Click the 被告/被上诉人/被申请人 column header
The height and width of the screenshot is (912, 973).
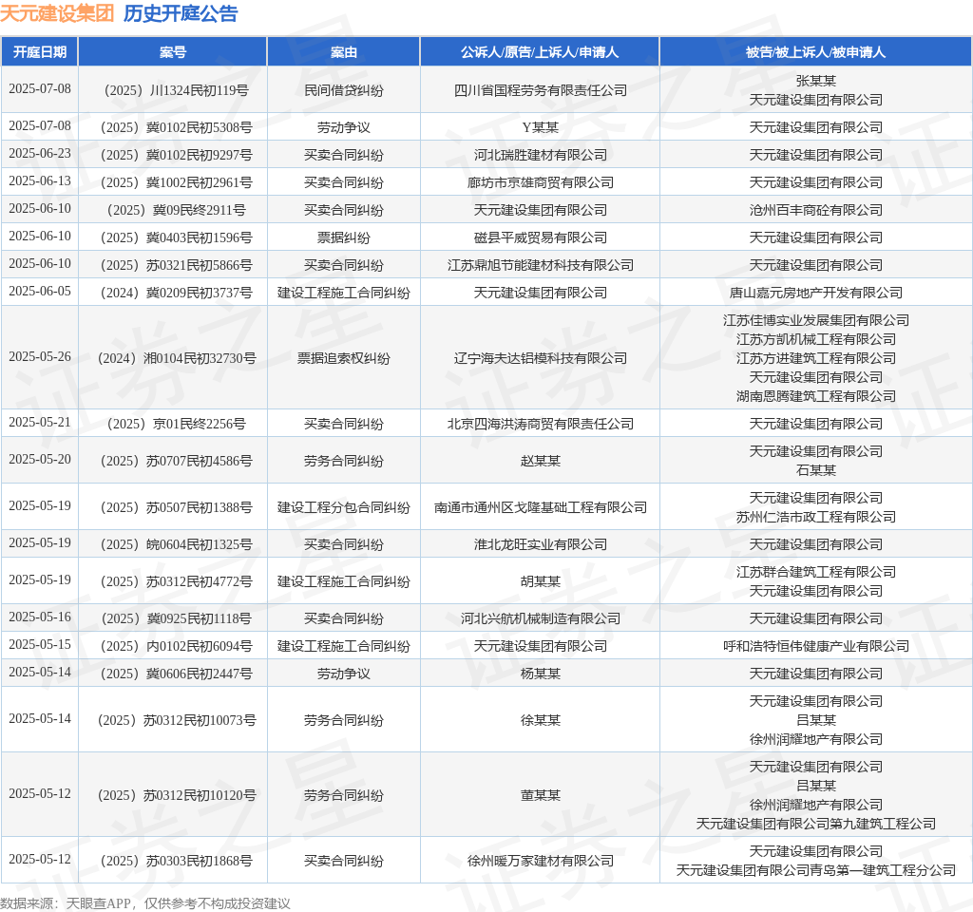point(815,52)
